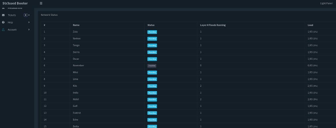Click the floods count 2 in Hotel row
336x128 pixels.
201,99
